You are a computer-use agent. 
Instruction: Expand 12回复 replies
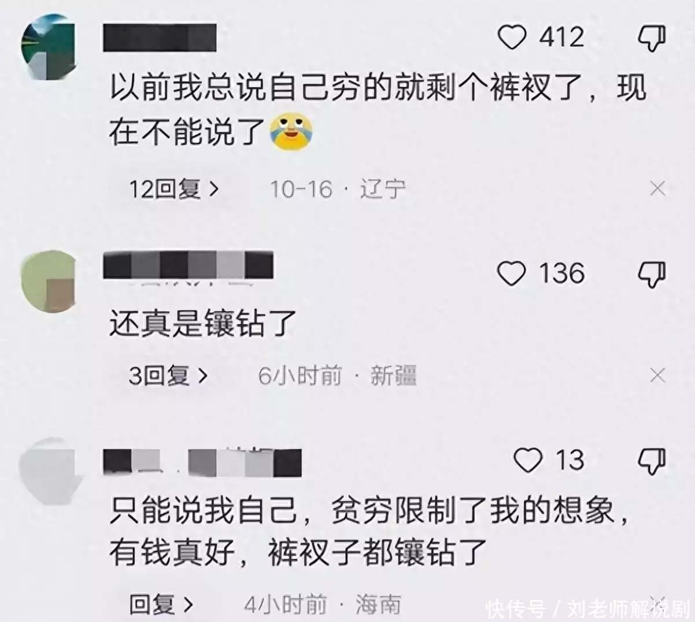pos(174,189)
